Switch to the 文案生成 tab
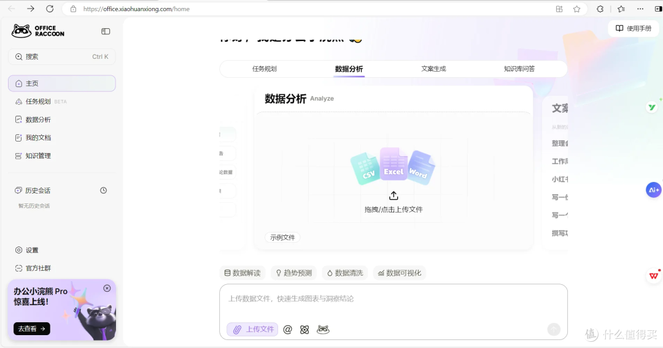 coord(433,69)
